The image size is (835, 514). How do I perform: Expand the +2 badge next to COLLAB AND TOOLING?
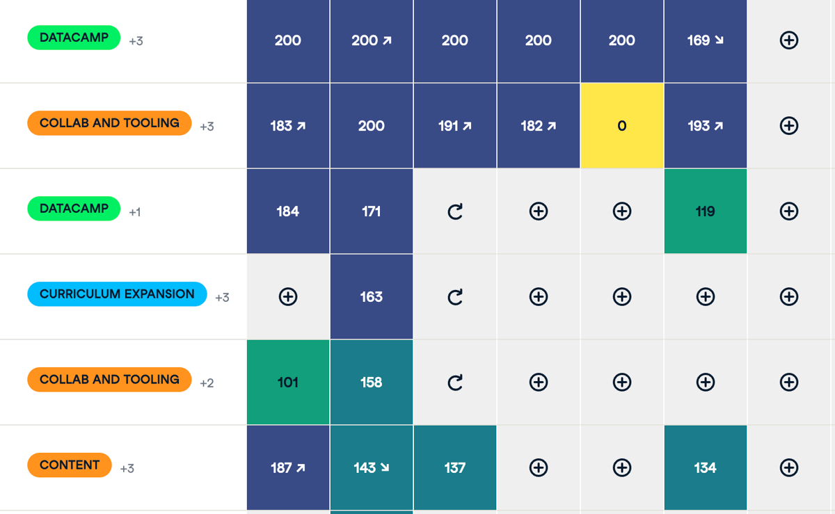tap(207, 383)
